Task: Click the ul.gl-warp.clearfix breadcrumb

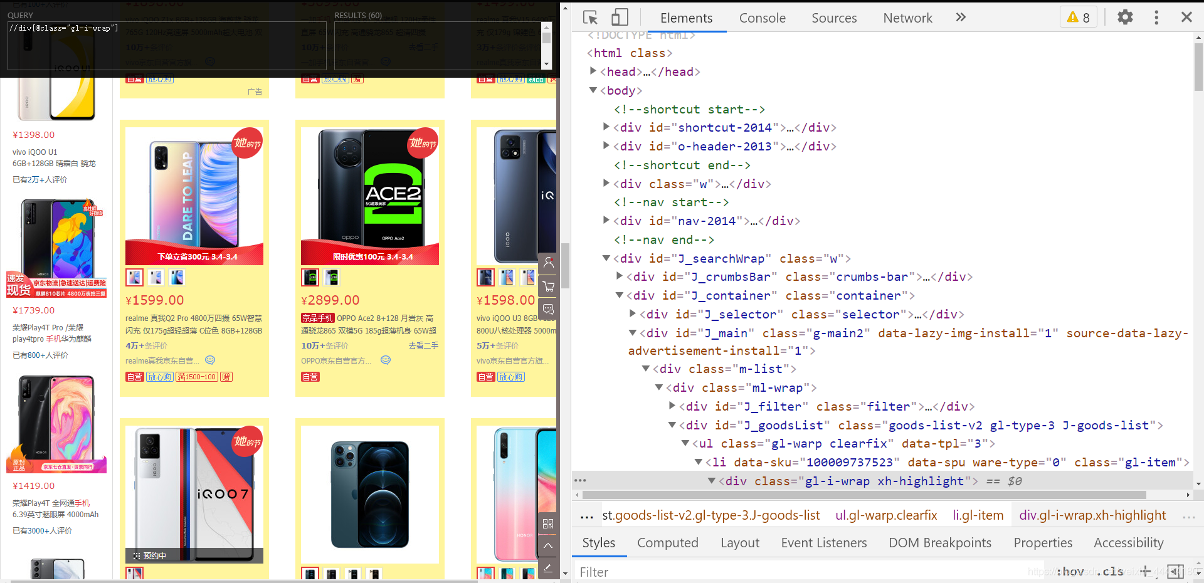Action: point(886,515)
